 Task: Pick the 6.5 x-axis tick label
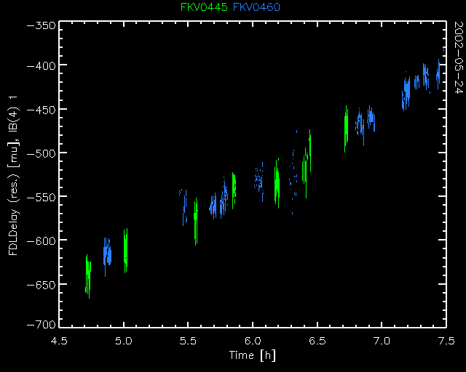(317, 340)
